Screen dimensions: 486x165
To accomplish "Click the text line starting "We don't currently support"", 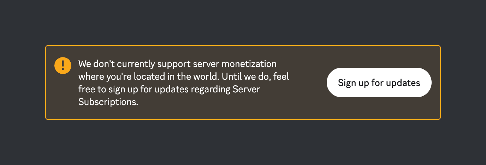I will (177, 65).
